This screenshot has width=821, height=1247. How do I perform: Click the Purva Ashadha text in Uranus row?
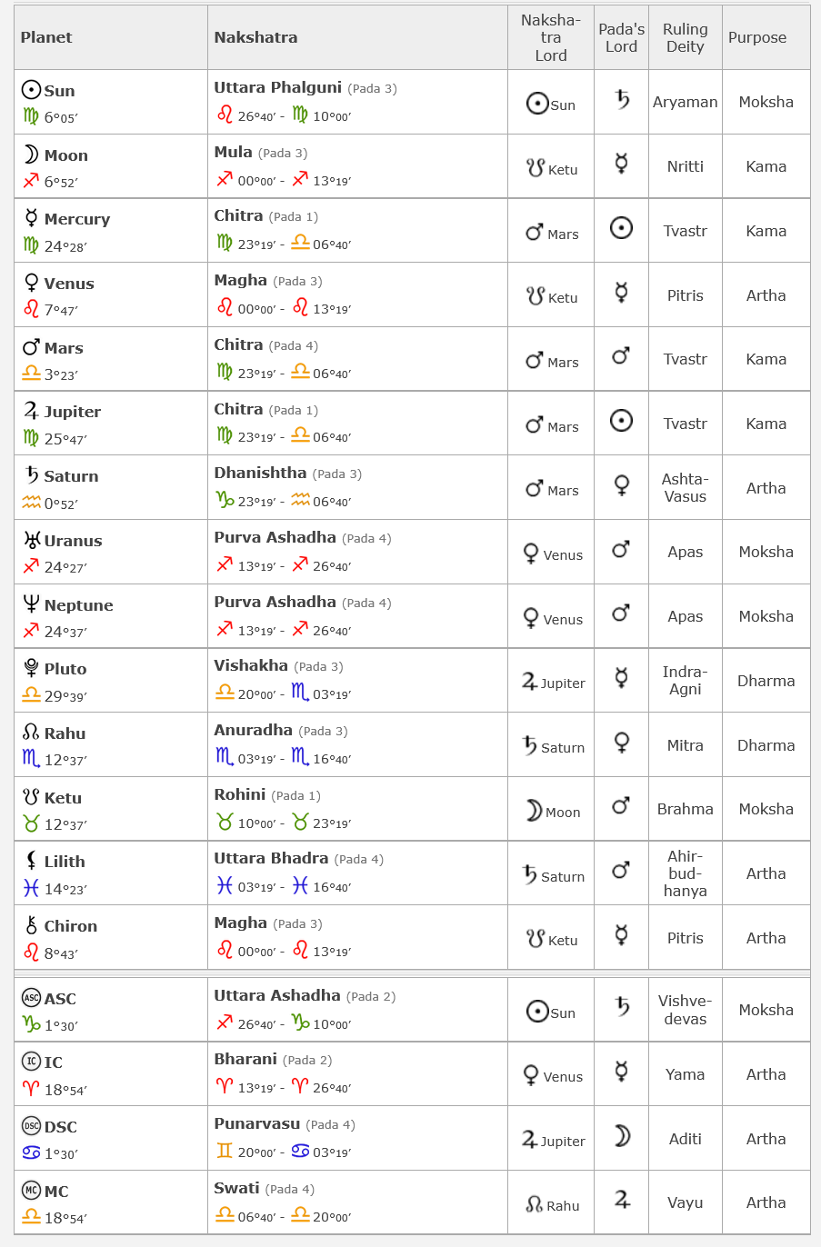point(275,537)
